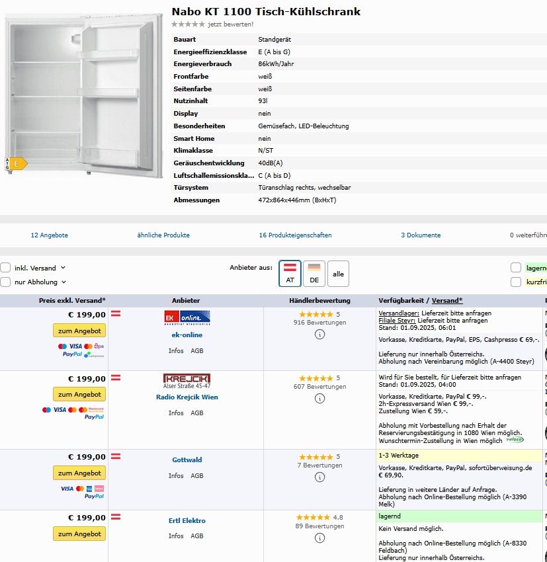Open Infos for Ertl Elektro
Image resolution: width=547 pixels, height=562 pixels.
coord(176,536)
